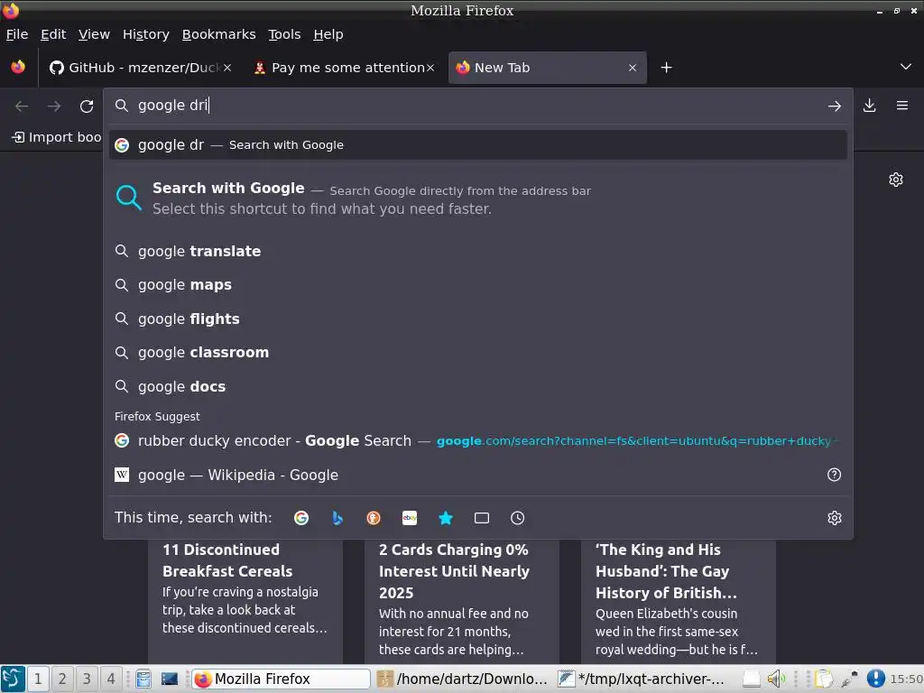Switch to virtual desktop 3
924x693 pixels.
tap(86, 679)
